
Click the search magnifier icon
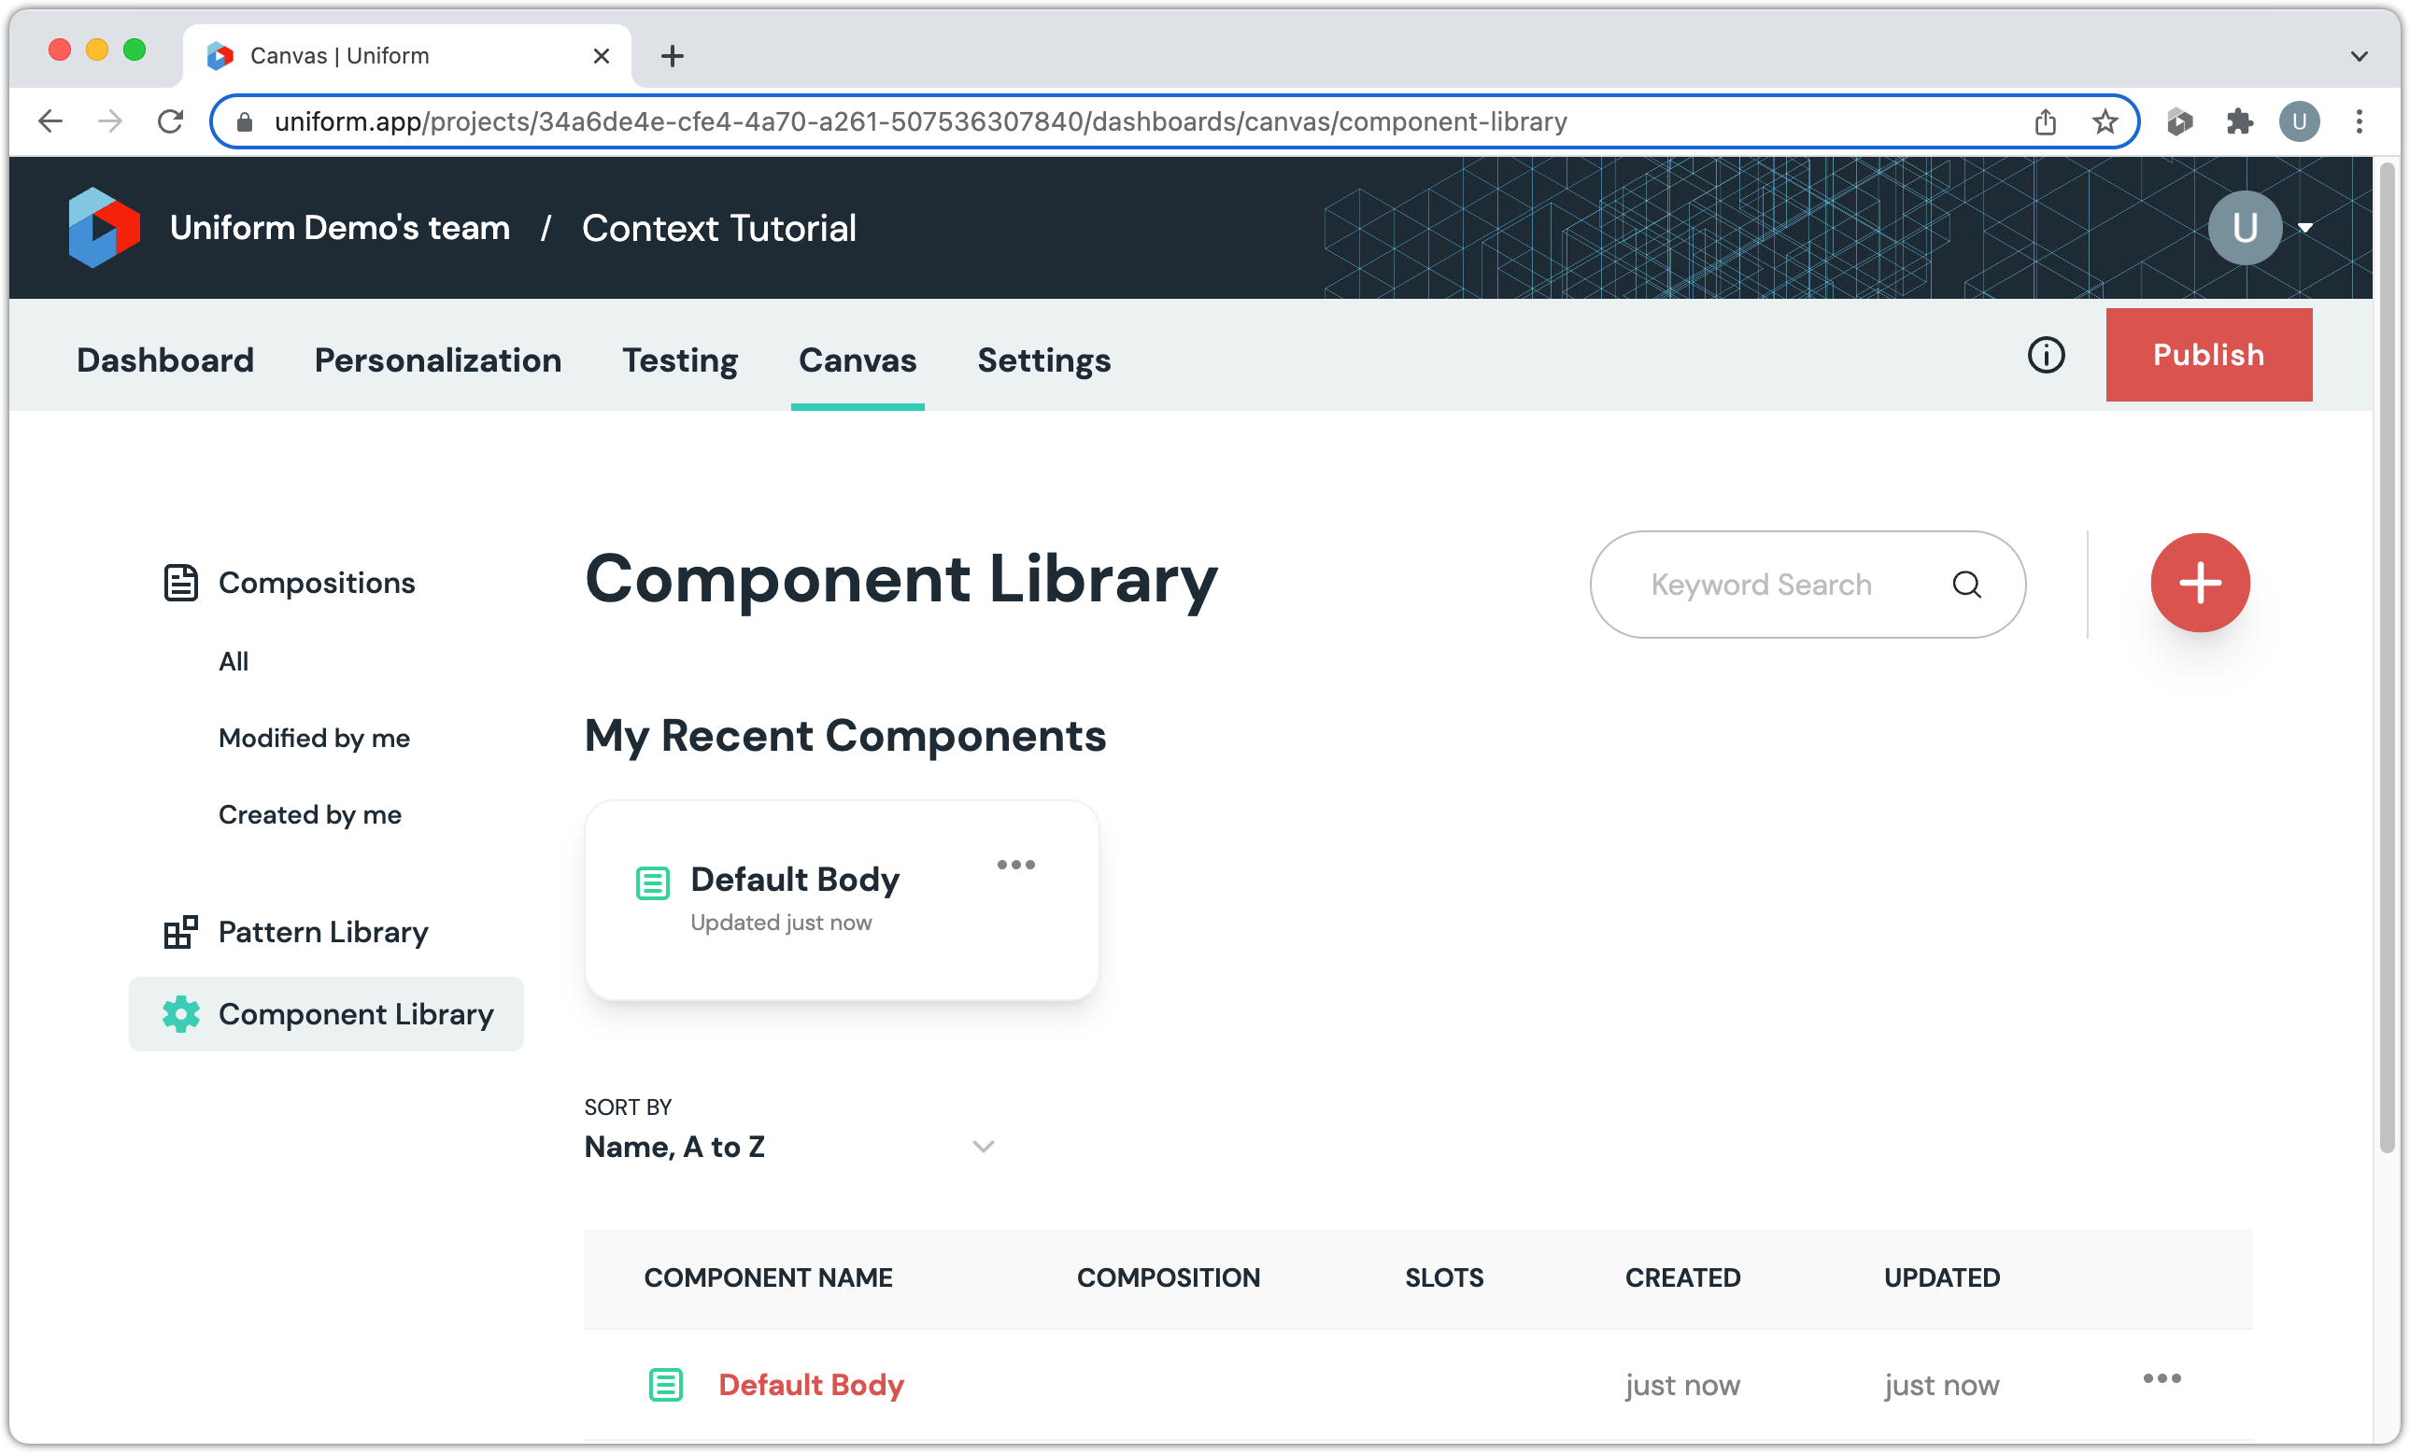(1966, 585)
